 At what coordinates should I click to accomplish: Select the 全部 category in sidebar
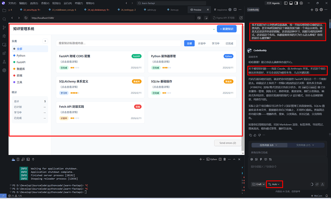pyautogui.click(x=30, y=49)
